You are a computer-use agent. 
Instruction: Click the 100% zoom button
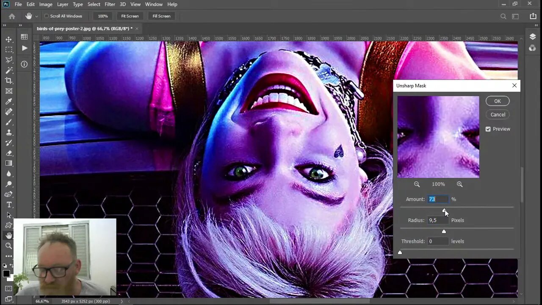pos(103,16)
